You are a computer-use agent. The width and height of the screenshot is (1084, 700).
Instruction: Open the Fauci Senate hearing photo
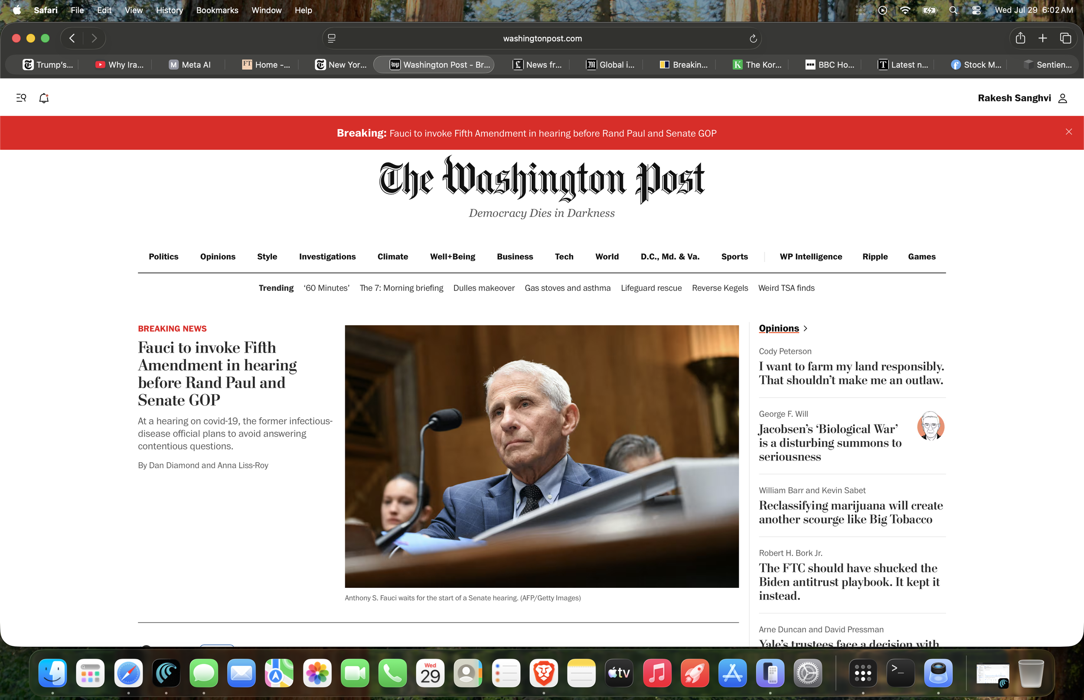pyautogui.click(x=541, y=456)
